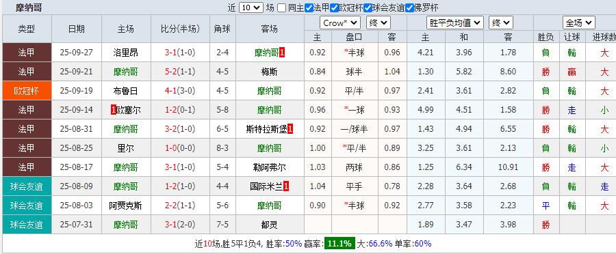Click the 让球 column header

point(572,37)
